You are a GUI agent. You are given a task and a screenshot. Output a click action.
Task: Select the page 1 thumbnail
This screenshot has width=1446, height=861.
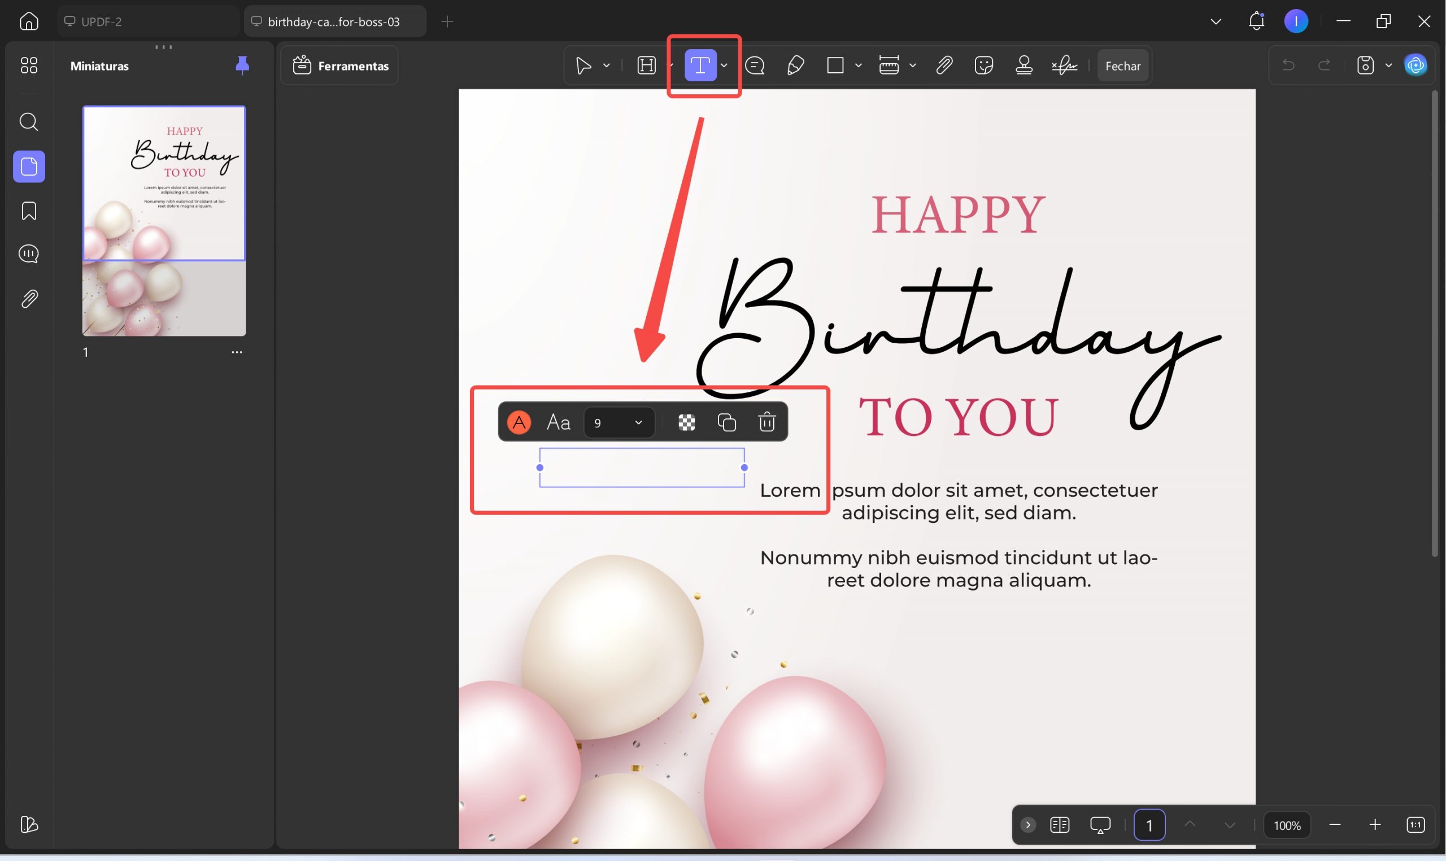point(164,220)
